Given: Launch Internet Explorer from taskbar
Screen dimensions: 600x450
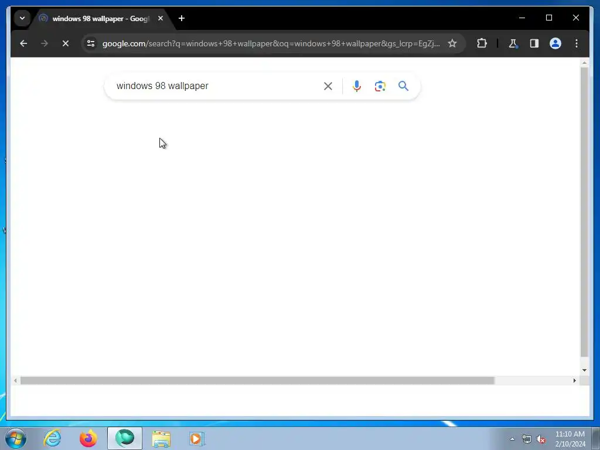Looking at the screenshot, I should (52, 438).
